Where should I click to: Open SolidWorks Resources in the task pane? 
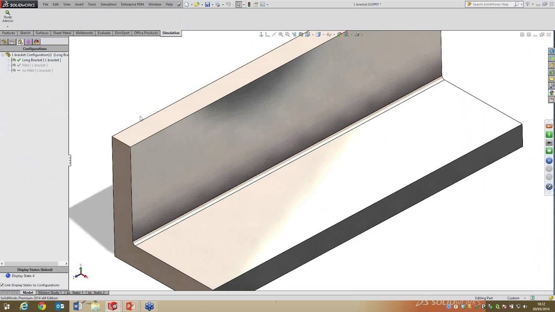pyautogui.click(x=552, y=65)
